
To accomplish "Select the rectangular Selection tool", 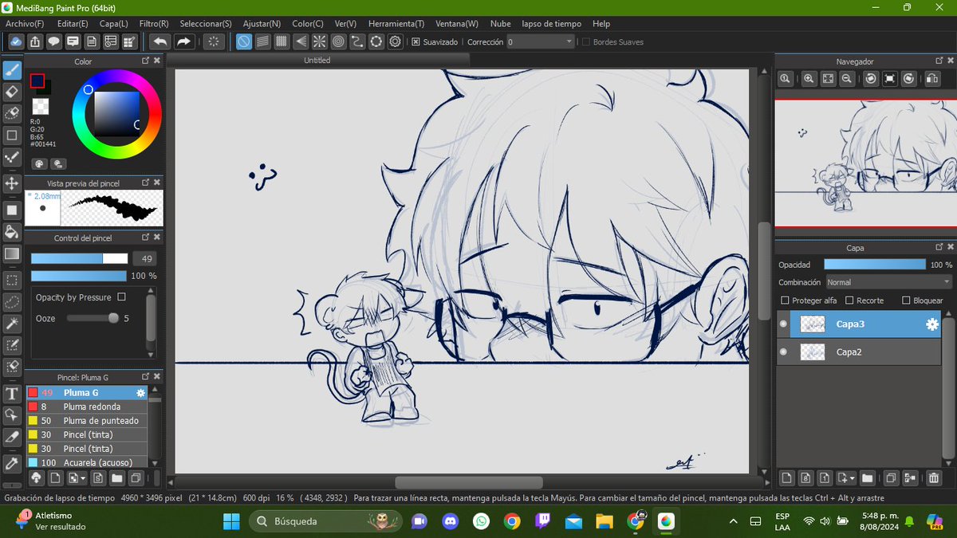I will pyautogui.click(x=12, y=281).
